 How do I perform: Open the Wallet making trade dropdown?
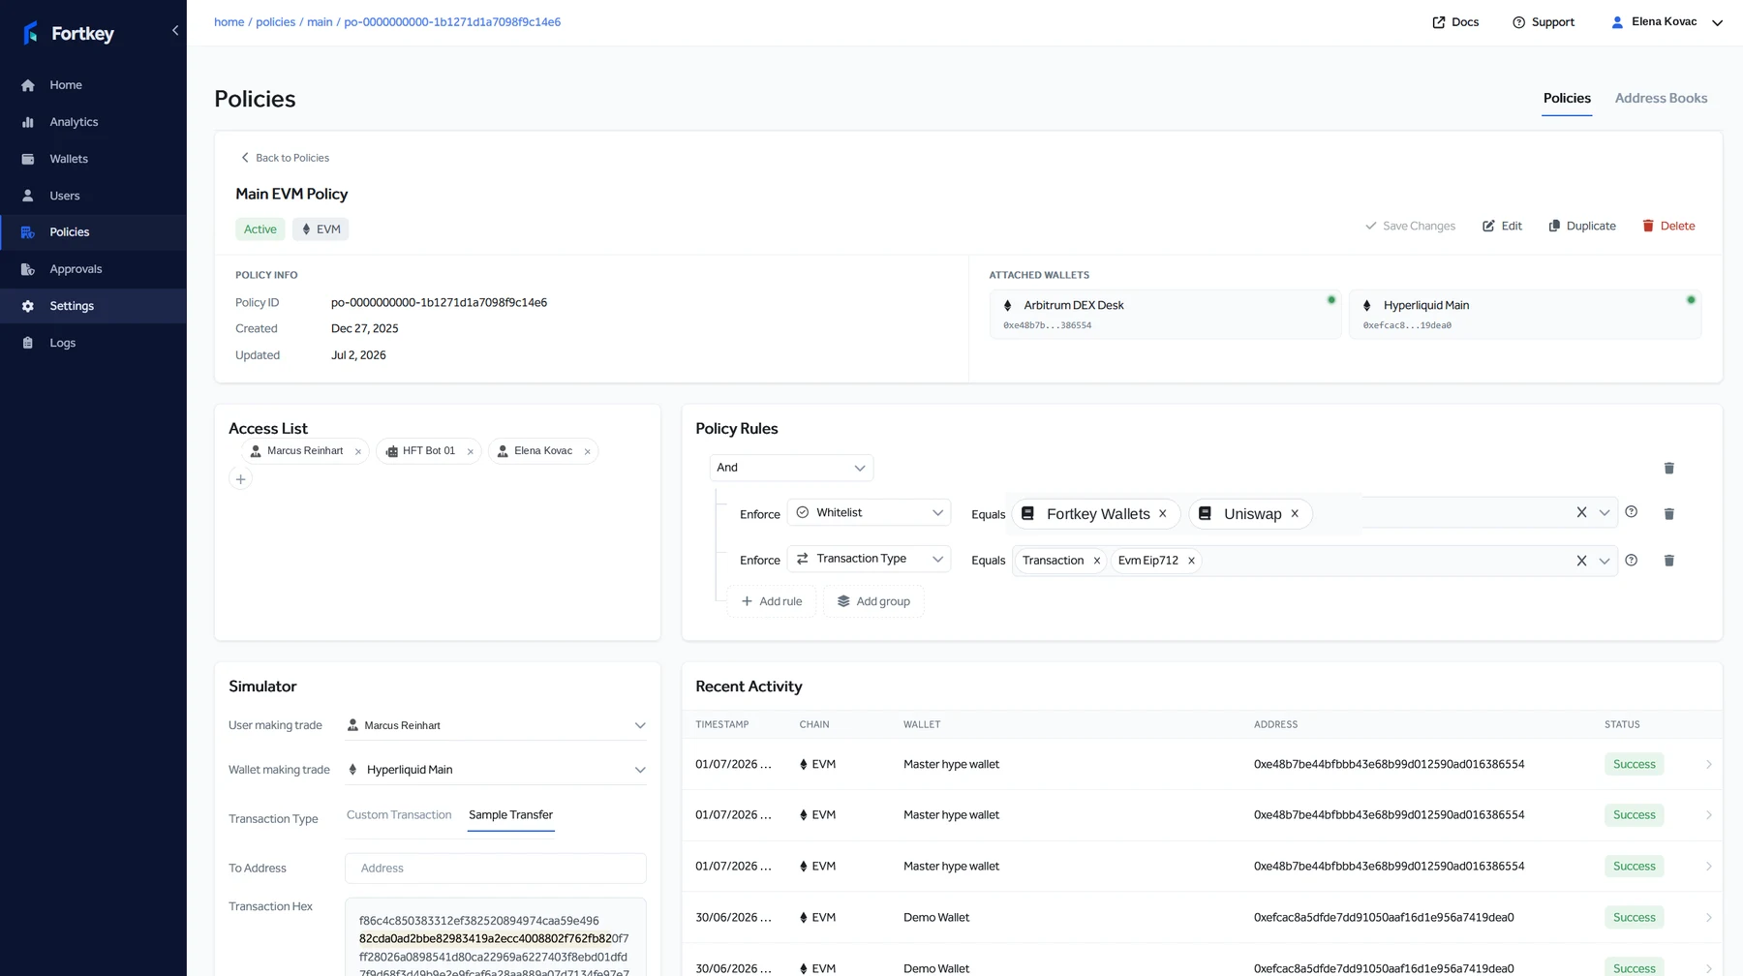tap(496, 770)
